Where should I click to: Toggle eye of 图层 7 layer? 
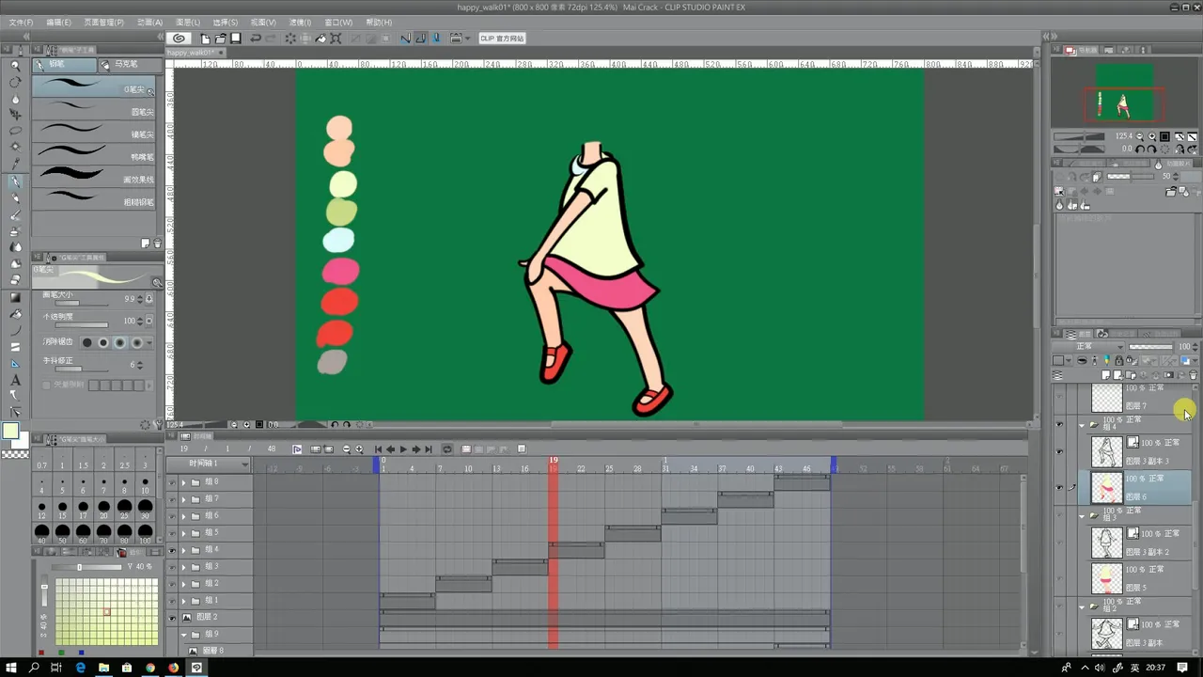(1059, 397)
